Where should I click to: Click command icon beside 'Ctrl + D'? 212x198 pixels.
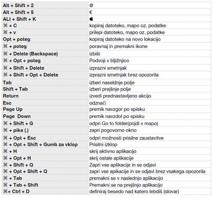[5, 192]
